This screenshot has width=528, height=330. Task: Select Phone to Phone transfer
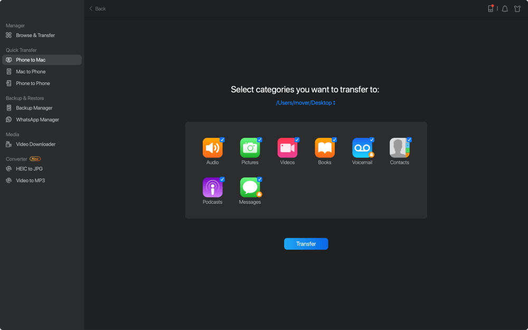tap(33, 83)
